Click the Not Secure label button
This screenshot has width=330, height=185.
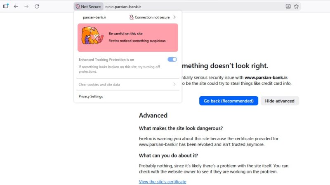[x=88, y=7]
